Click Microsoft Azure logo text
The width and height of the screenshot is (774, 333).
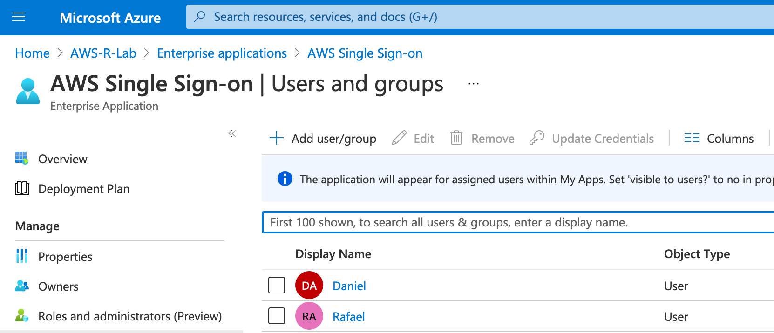click(110, 18)
